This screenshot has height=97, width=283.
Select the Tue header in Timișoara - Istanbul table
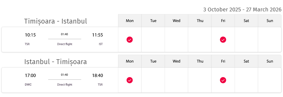(153, 21)
